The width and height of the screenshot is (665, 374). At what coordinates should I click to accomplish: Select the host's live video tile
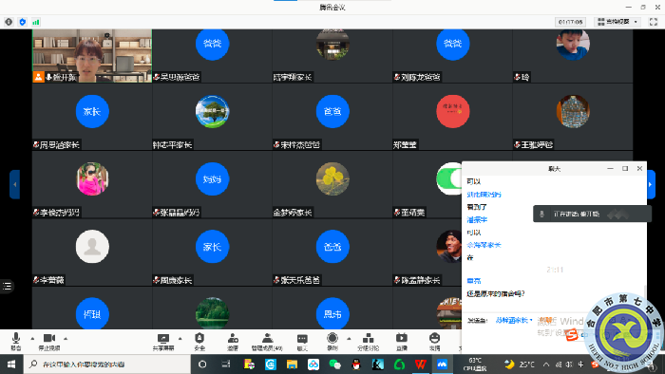[92, 56]
